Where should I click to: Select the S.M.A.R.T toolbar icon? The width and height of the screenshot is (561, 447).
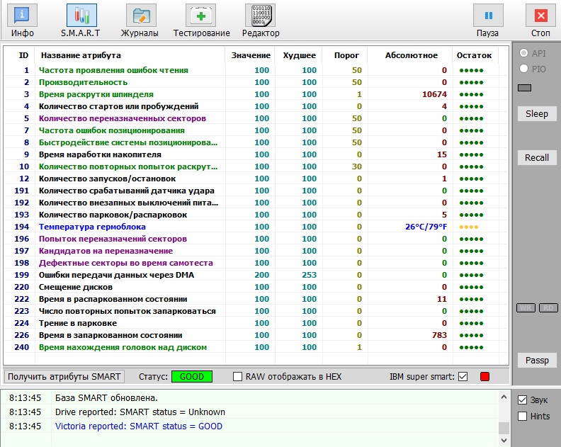point(81,16)
